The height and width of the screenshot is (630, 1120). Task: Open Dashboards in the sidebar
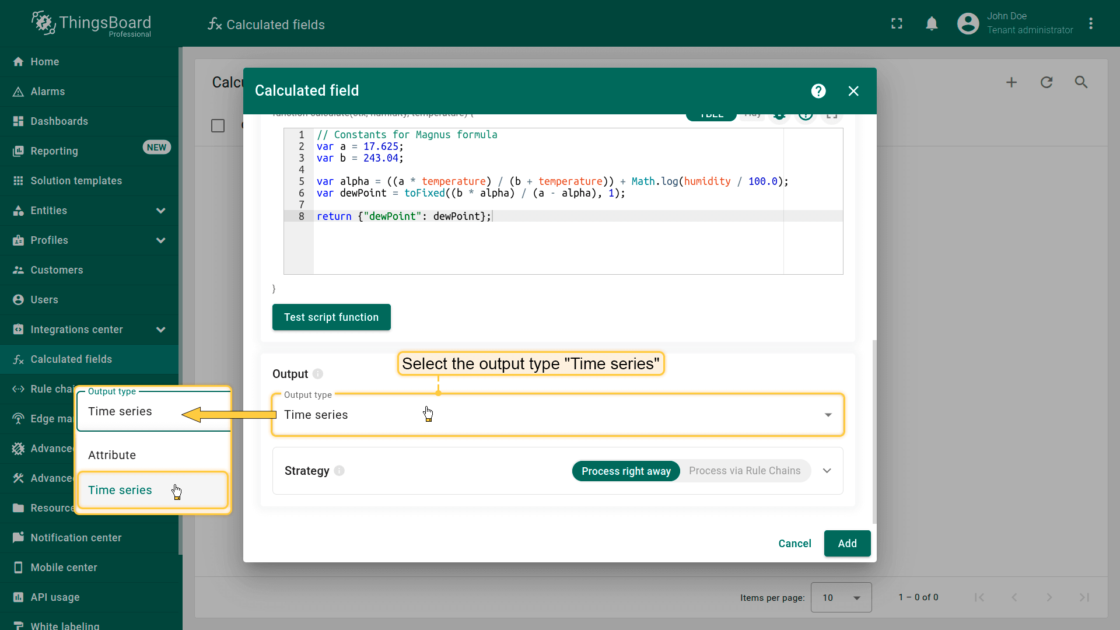(59, 121)
